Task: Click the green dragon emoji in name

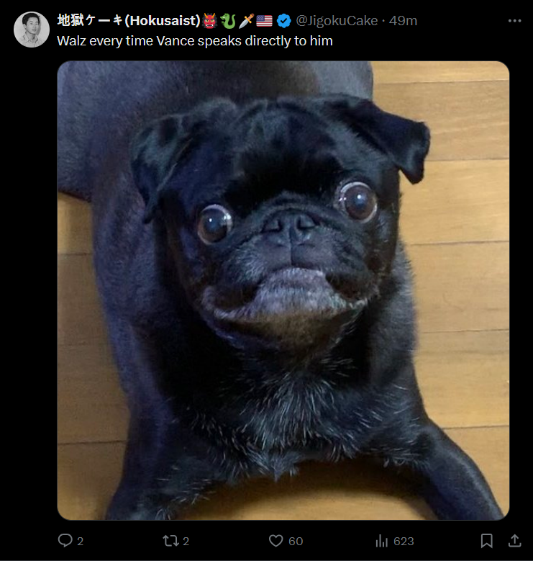Action: (x=227, y=21)
